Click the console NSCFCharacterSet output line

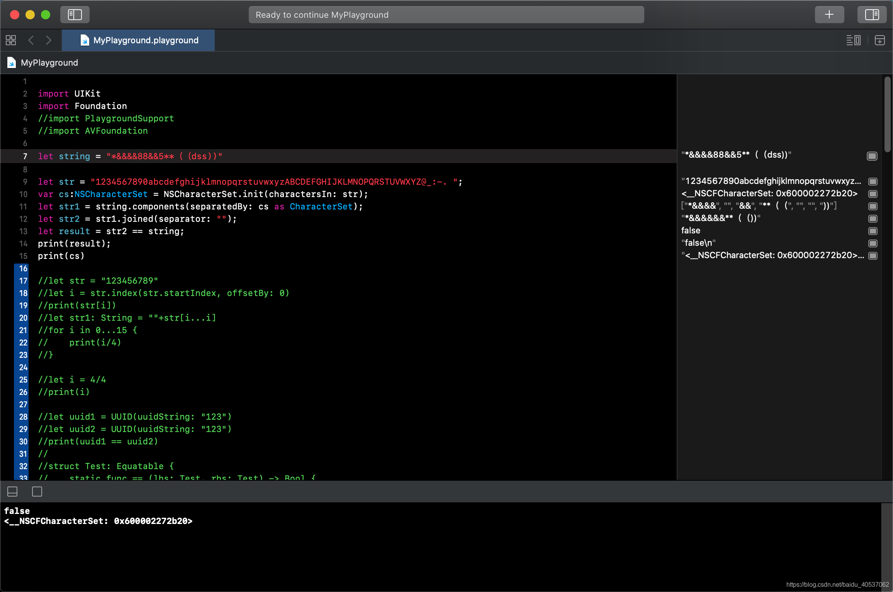pyautogui.click(x=98, y=521)
